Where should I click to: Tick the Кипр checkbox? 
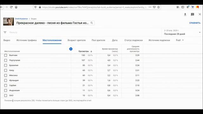tap(6, 70)
